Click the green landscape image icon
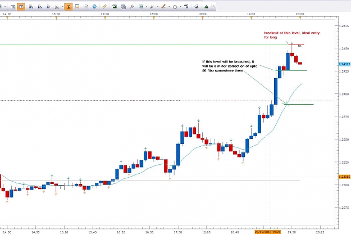Image resolution: width=351 pixels, height=234 pixels. pos(115,7)
